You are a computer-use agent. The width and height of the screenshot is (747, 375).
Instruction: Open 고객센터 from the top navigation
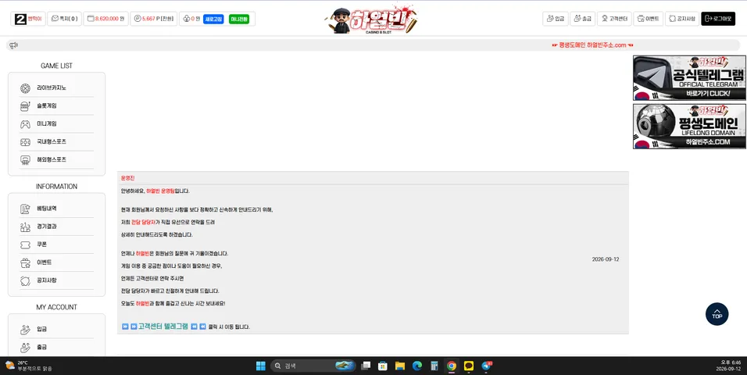(x=615, y=19)
